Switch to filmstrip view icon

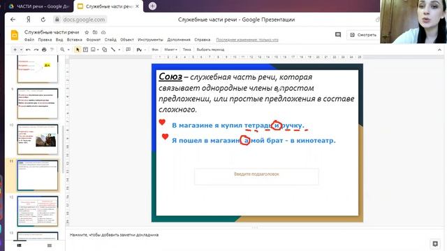coord(20,245)
